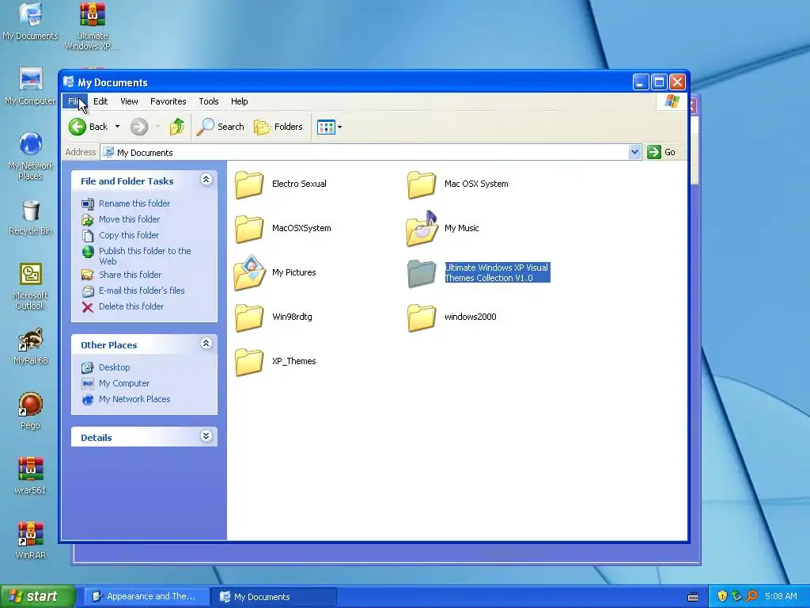This screenshot has height=608, width=810.
Task: Open the Tools menu
Action: pos(209,101)
